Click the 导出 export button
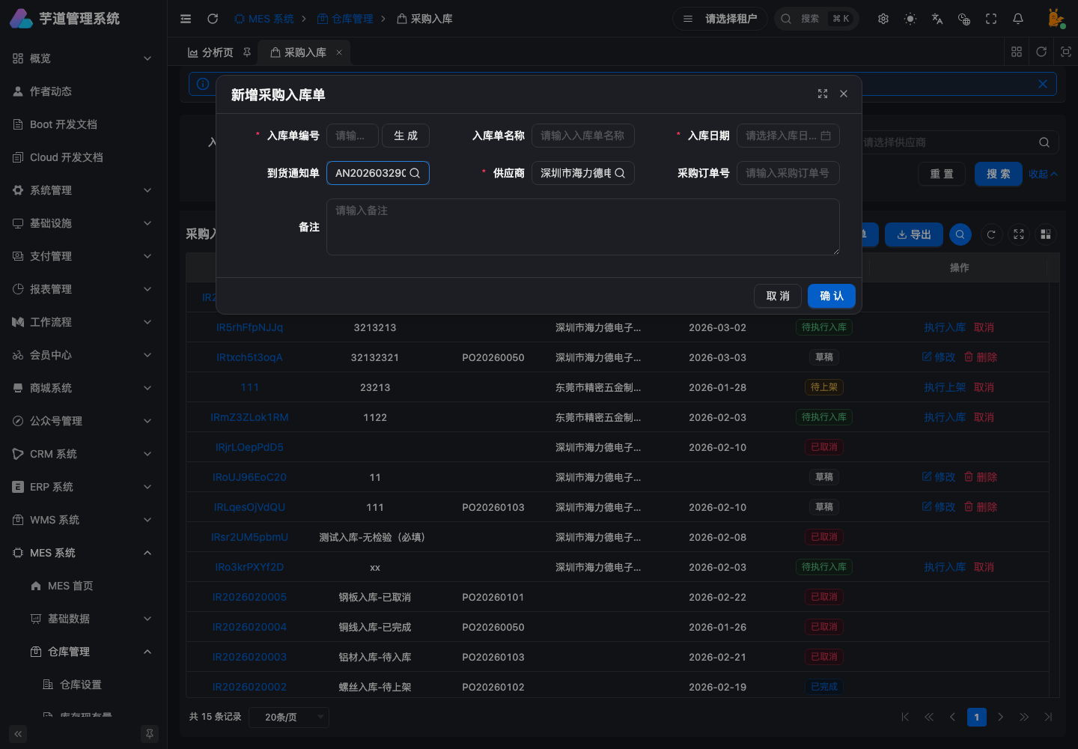This screenshot has width=1078, height=749. tap(914, 234)
